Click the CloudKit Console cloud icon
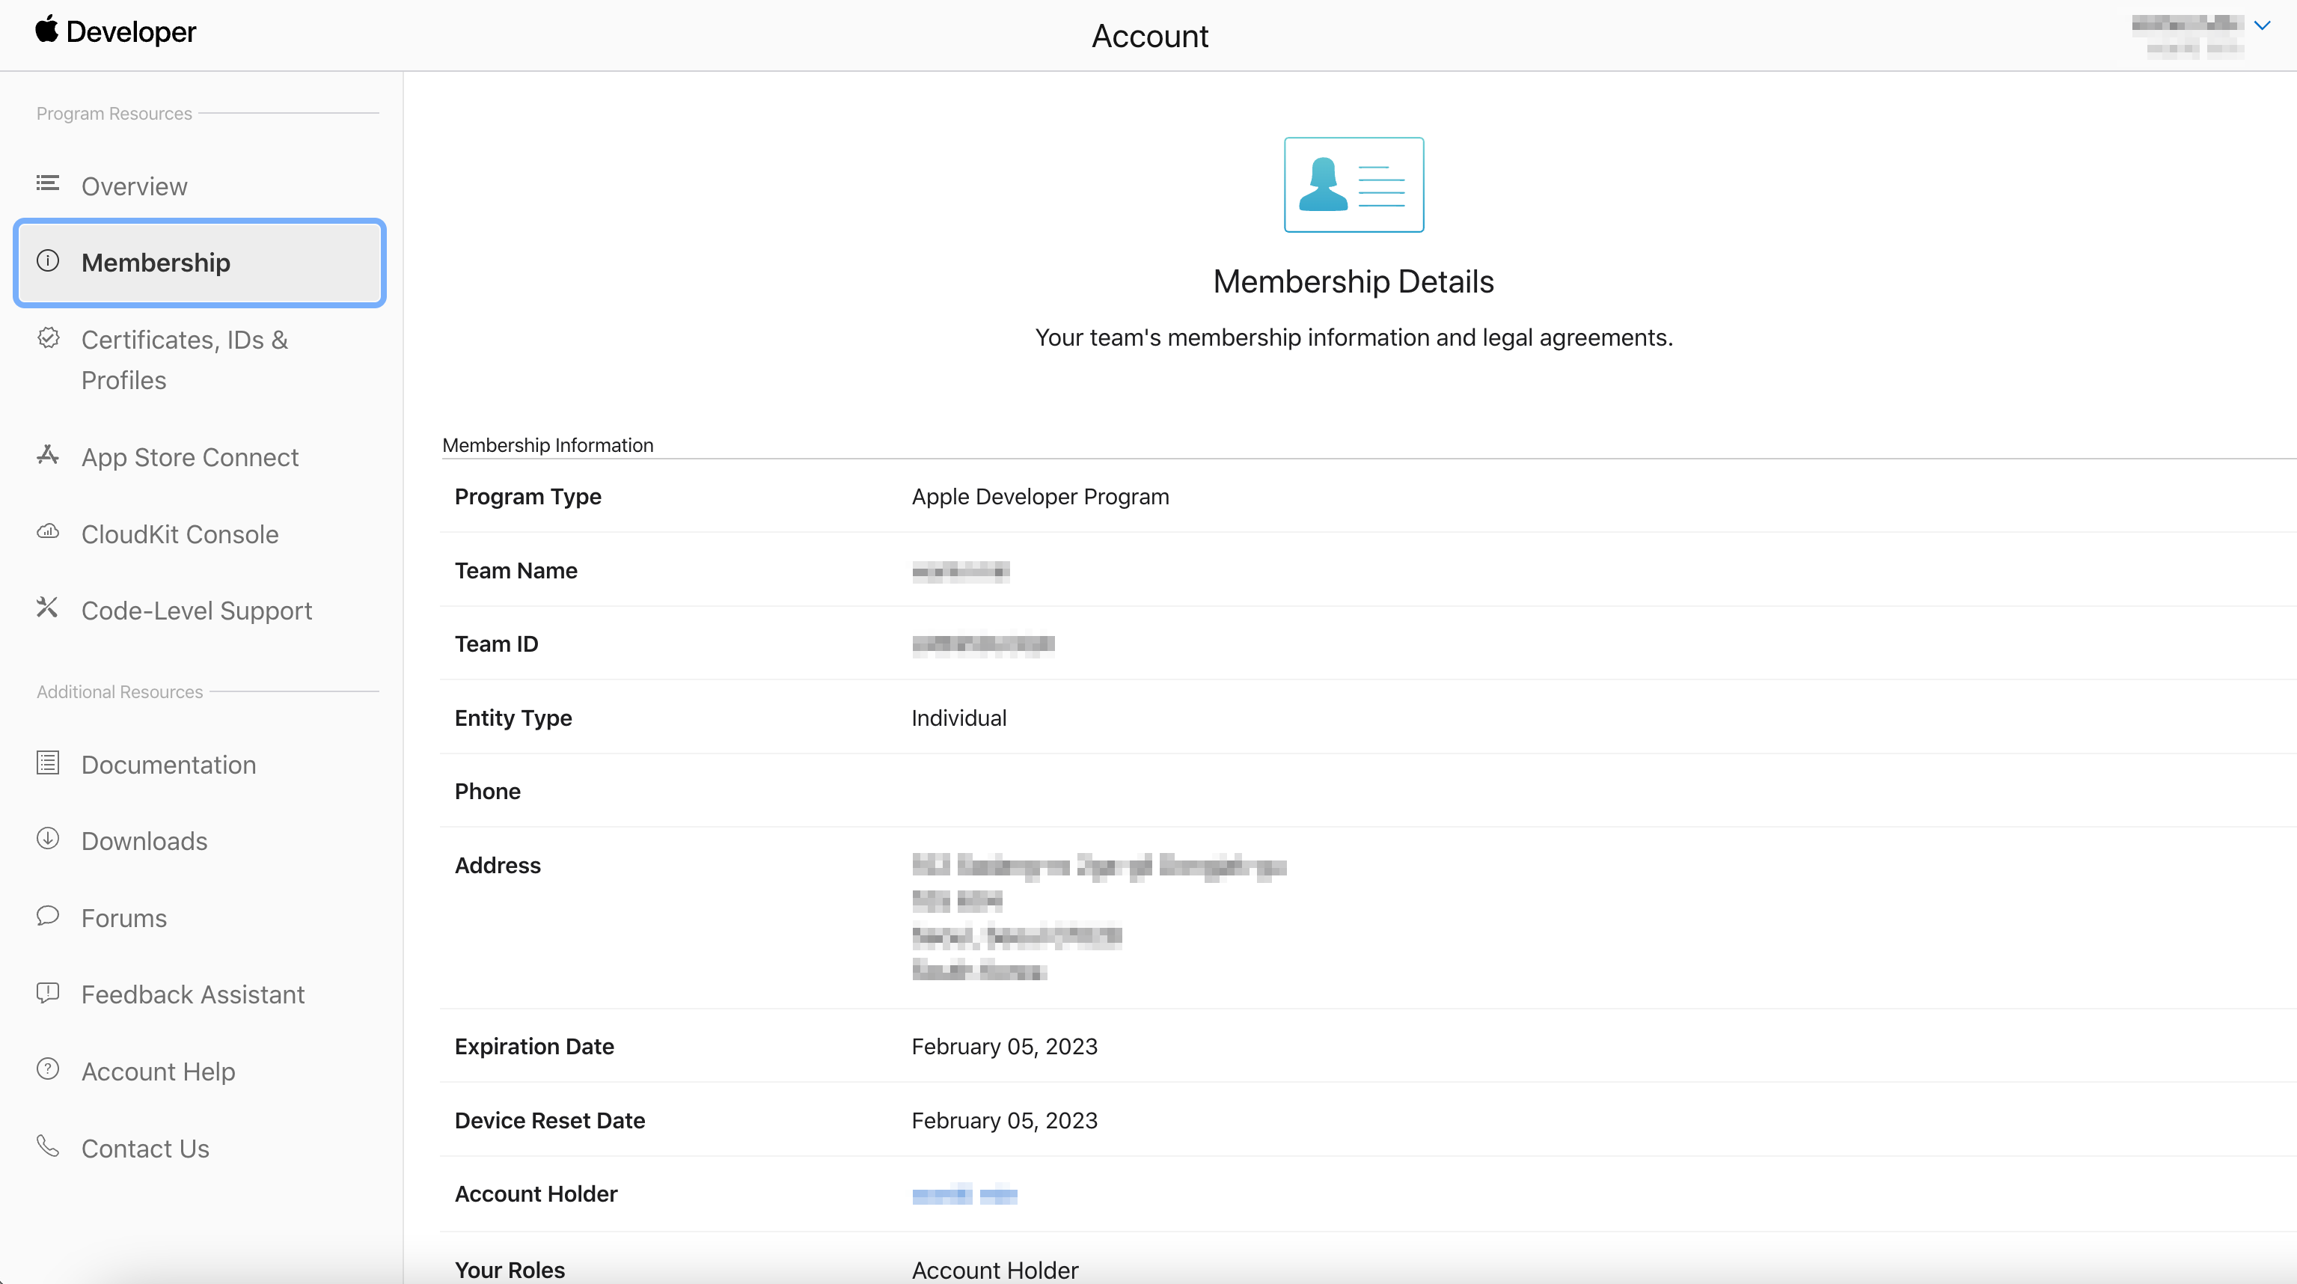 coord(47,532)
